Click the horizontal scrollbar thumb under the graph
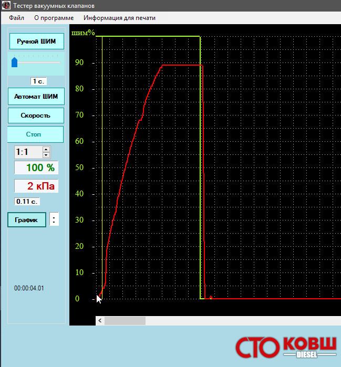Viewport: 341px width, 367px height. pos(125,320)
